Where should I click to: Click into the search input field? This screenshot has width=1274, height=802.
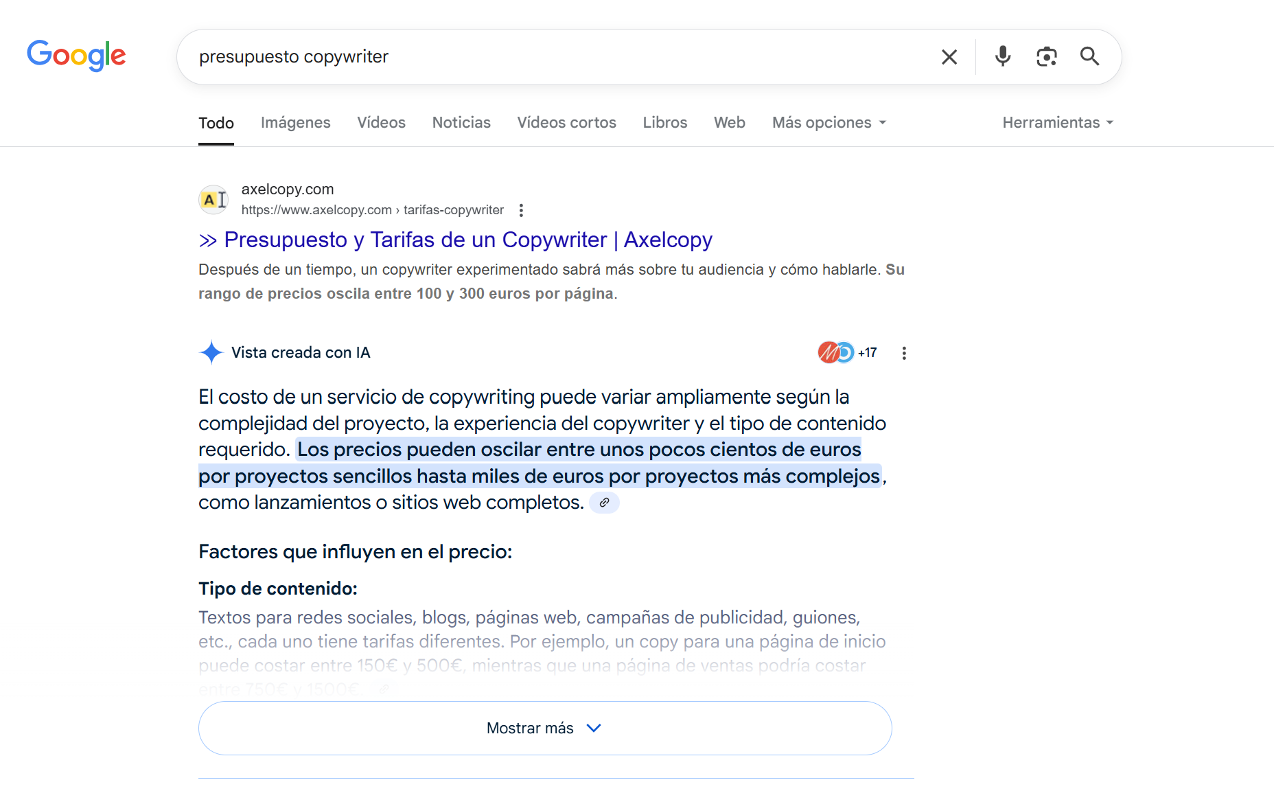[549, 57]
